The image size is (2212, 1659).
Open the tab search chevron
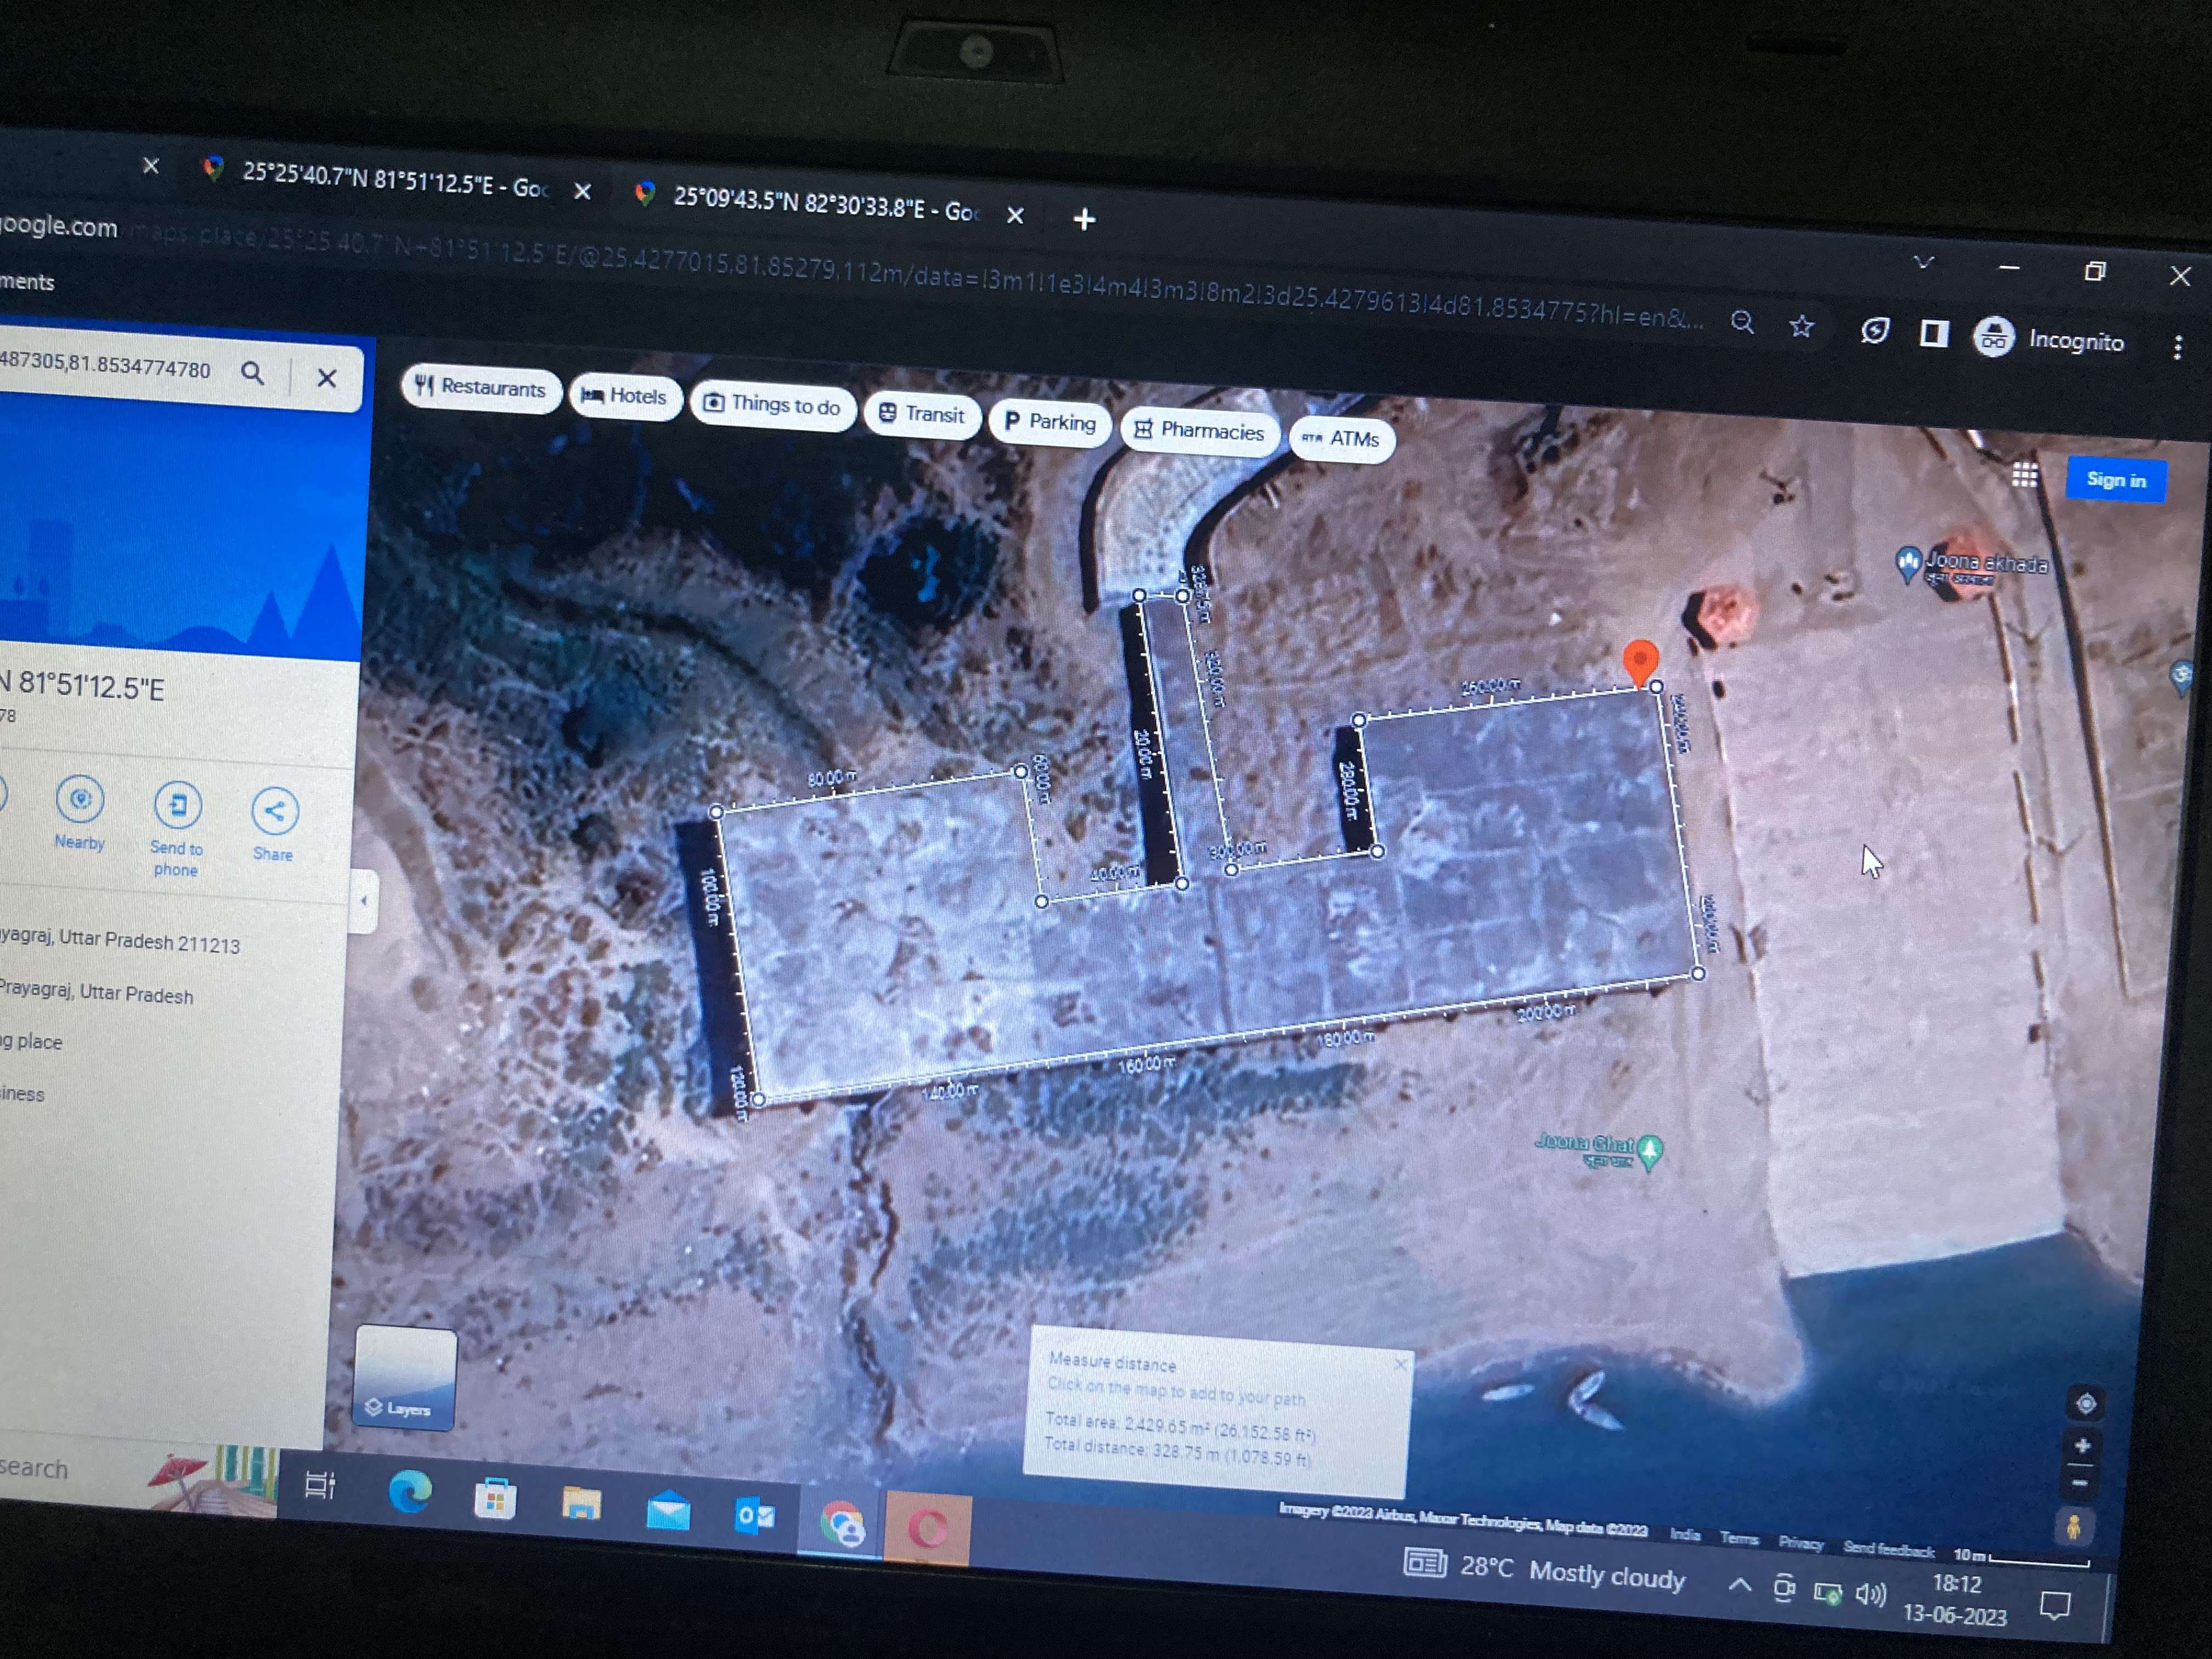point(1924,263)
